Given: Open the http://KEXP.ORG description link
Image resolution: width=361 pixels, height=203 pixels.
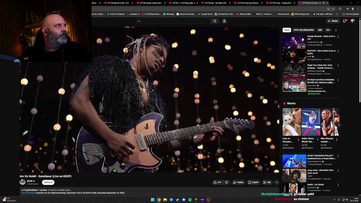Looking at the screenshot, I should (28, 193).
